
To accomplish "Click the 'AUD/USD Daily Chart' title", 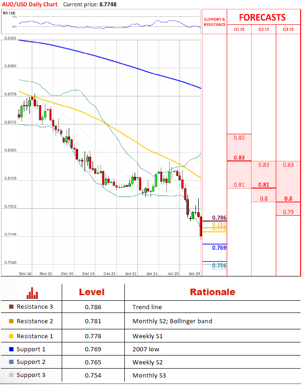I will tap(29, 4).
